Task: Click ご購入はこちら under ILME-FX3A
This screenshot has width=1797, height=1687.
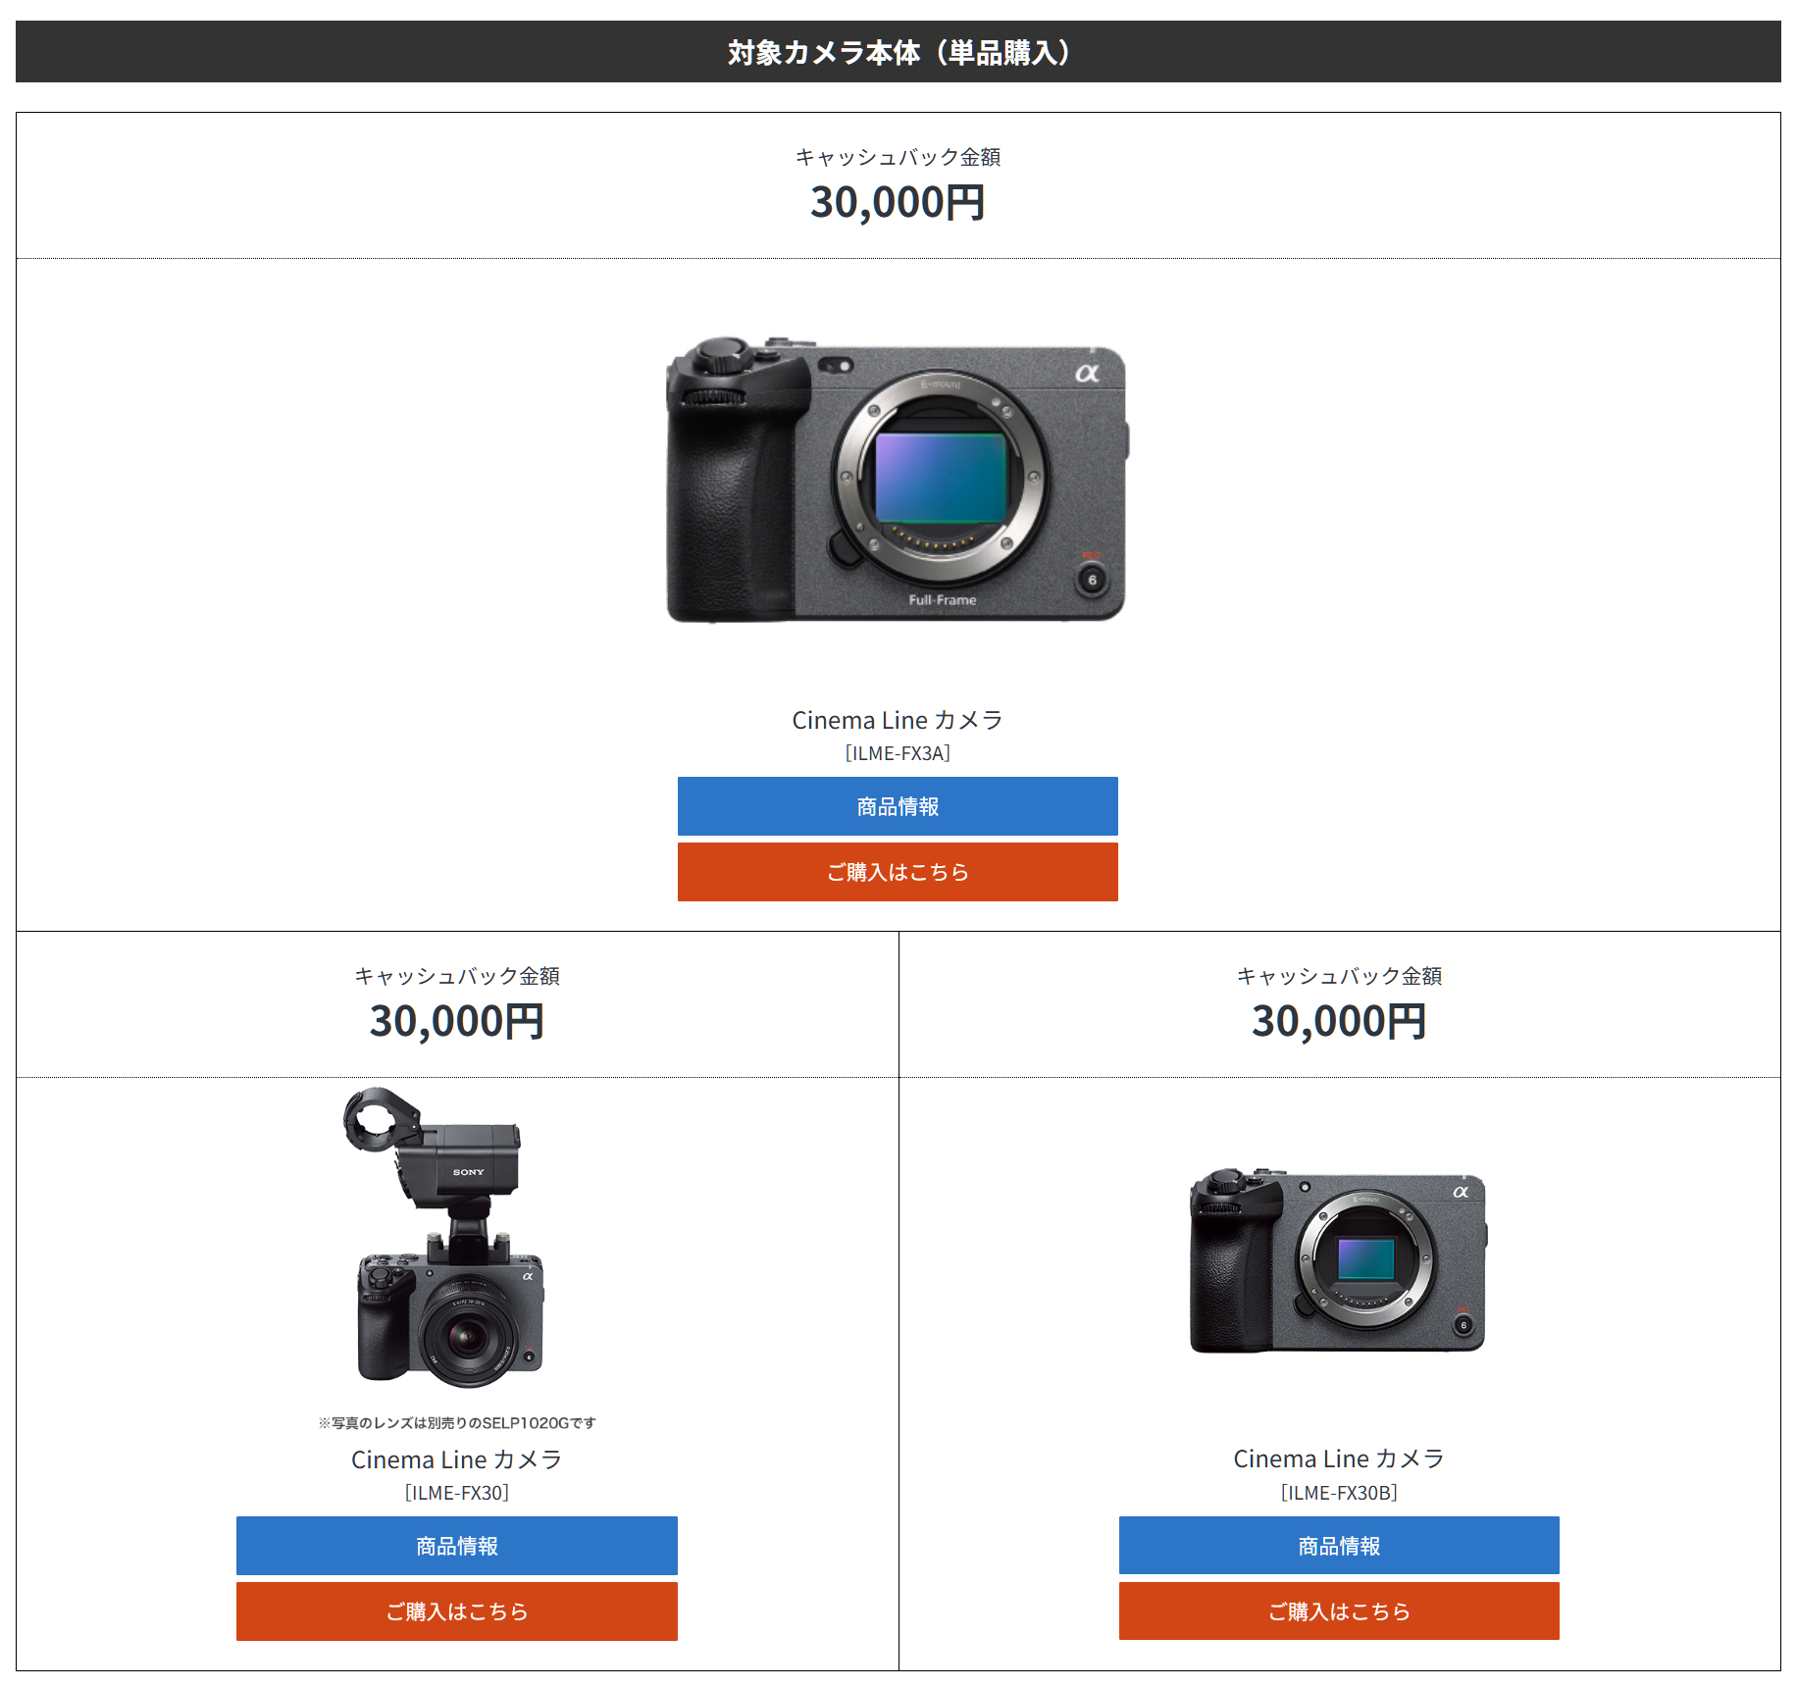Action: [898, 872]
